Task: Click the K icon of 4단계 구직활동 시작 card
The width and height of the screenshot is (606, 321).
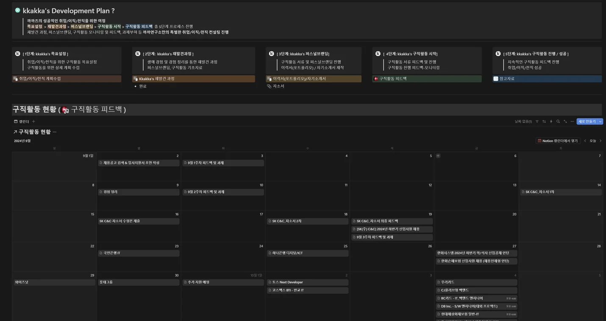Action: coord(378,54)
